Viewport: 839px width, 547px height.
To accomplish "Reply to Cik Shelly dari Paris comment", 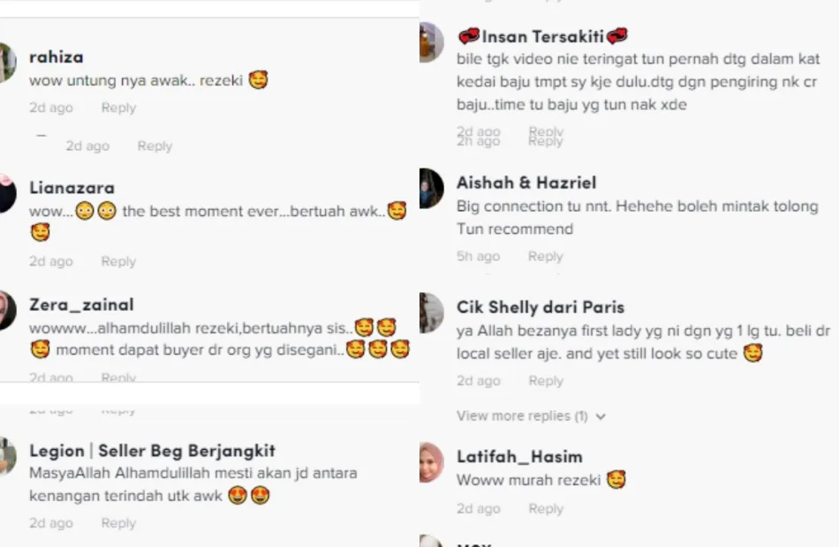I will pos(546,381).
